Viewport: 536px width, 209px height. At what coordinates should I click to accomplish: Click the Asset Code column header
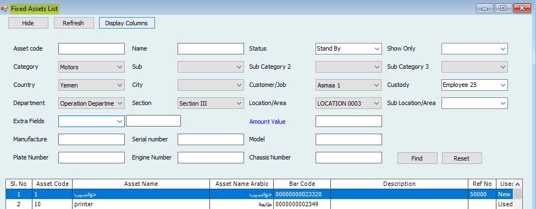pos(52,184)
